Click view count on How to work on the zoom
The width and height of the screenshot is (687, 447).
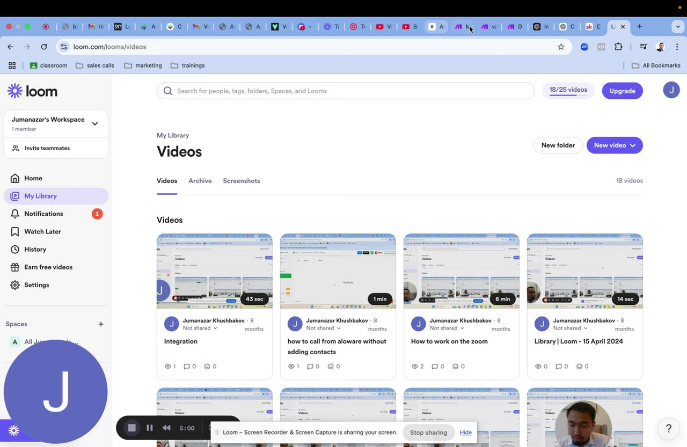417,367
